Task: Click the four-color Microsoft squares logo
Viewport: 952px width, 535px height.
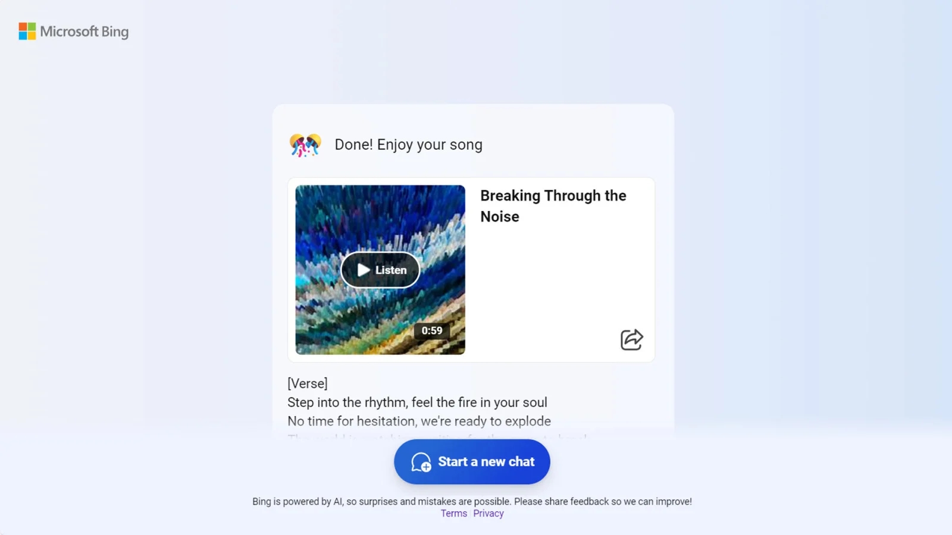Action: coord(27,32)
